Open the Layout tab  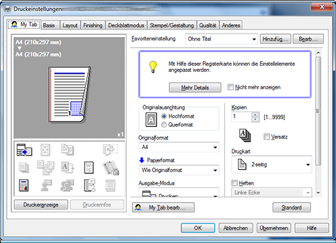click(70, 26)
